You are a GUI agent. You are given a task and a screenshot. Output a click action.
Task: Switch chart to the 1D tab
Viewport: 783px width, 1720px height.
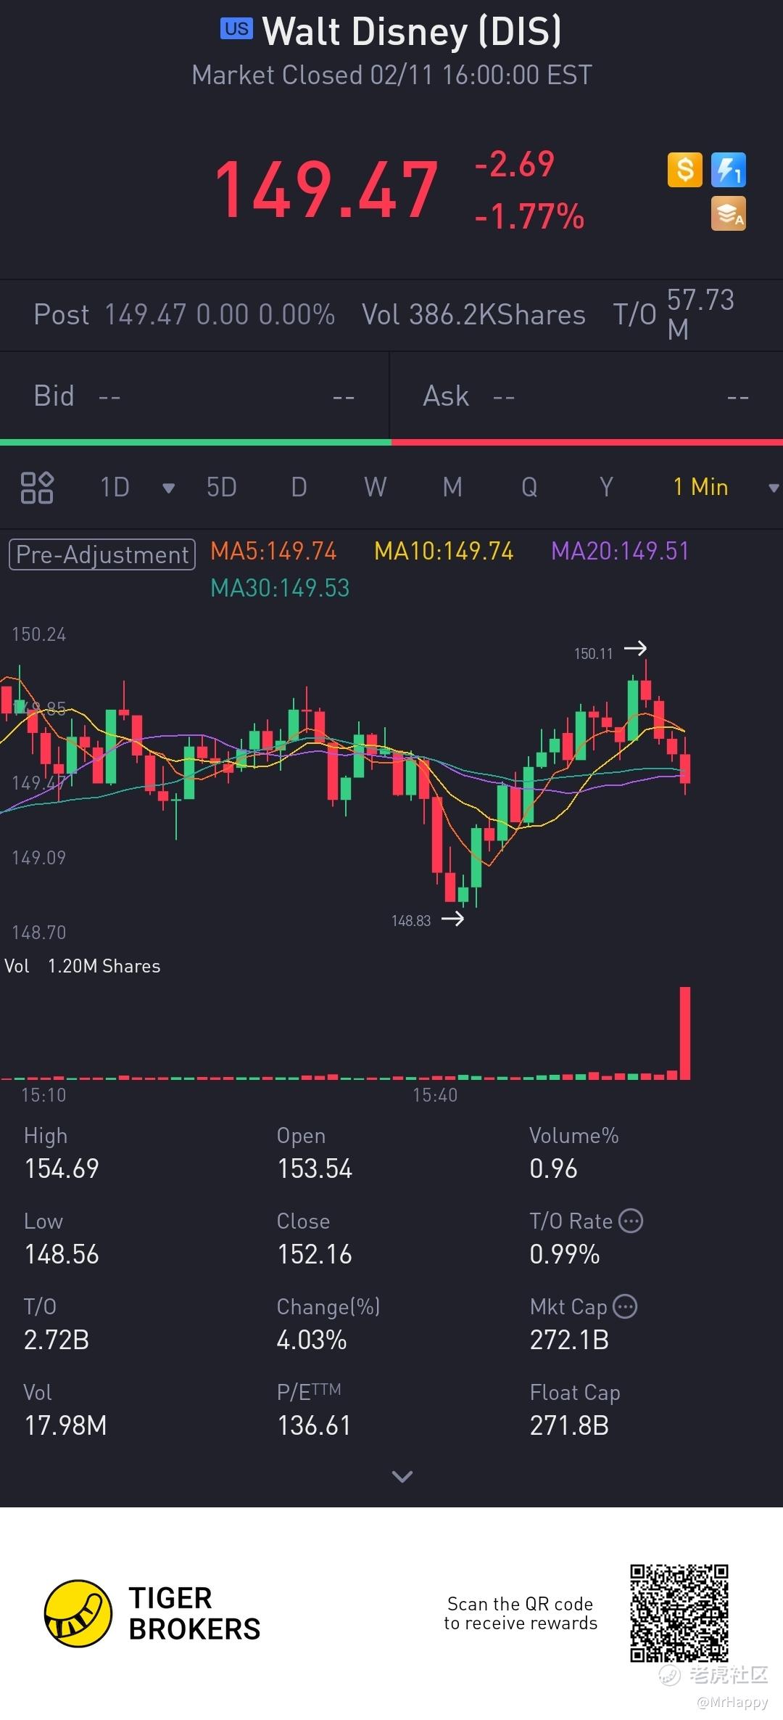coord(115,487)
